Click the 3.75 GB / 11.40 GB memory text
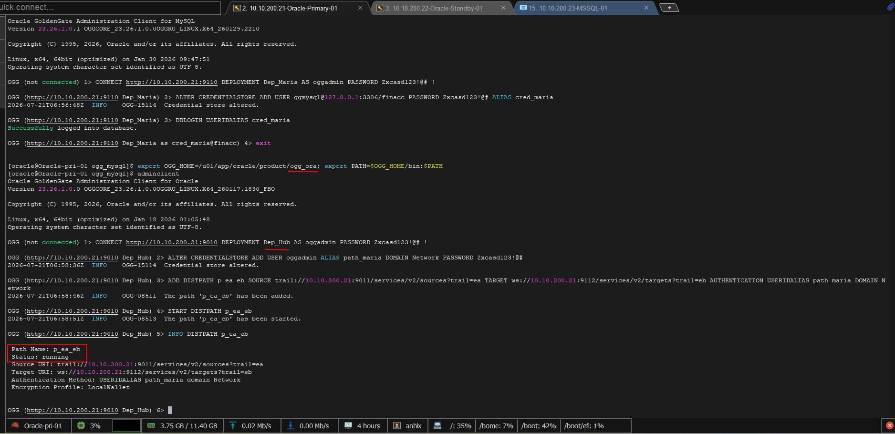The width and height of the screenshot is (895, 434). [x=188, y=426]
